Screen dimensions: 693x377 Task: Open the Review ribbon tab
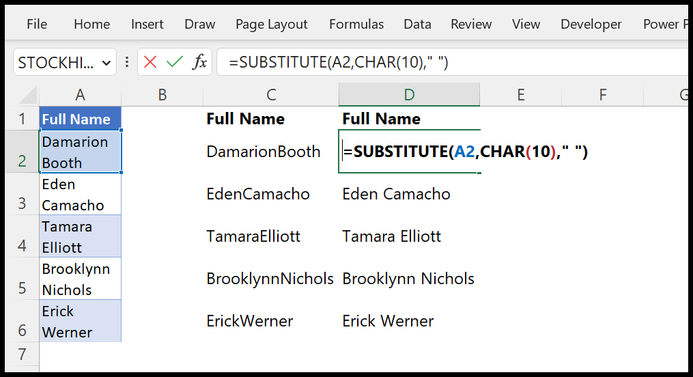[471, 25]
